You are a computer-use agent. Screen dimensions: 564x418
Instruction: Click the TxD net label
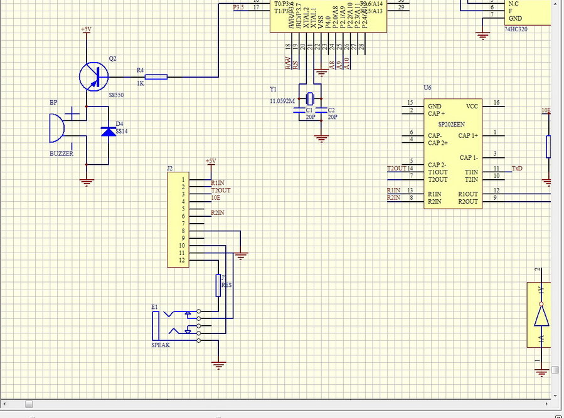coord(517,168)
